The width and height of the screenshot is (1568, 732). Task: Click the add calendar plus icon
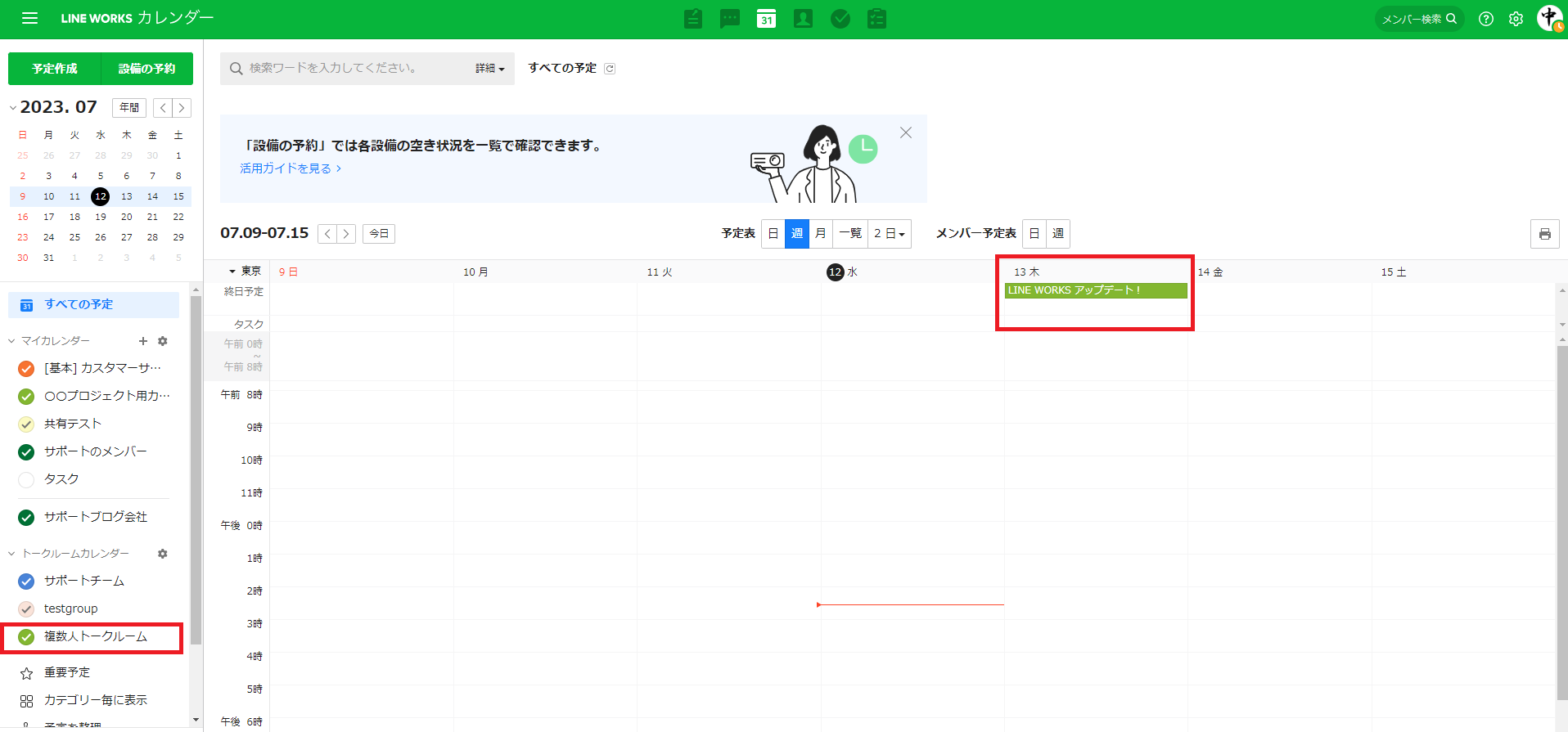point(143,341)
